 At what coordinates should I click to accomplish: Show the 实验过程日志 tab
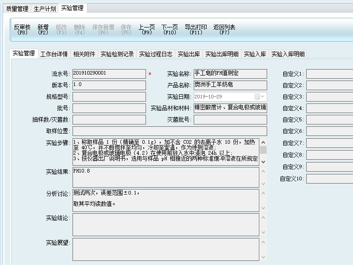tap(156, 54)
